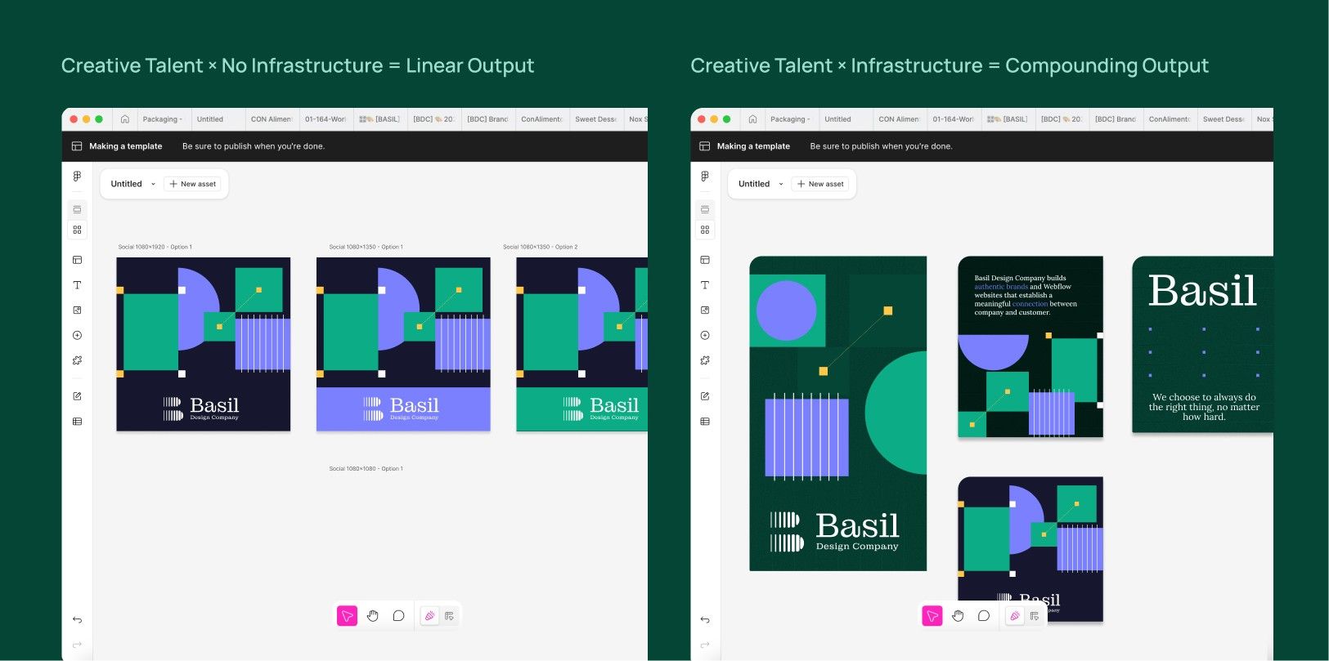This screenshot has height=661, width=1329.
Task: Click the undo arrow in the right window
Action: (705, 620)
